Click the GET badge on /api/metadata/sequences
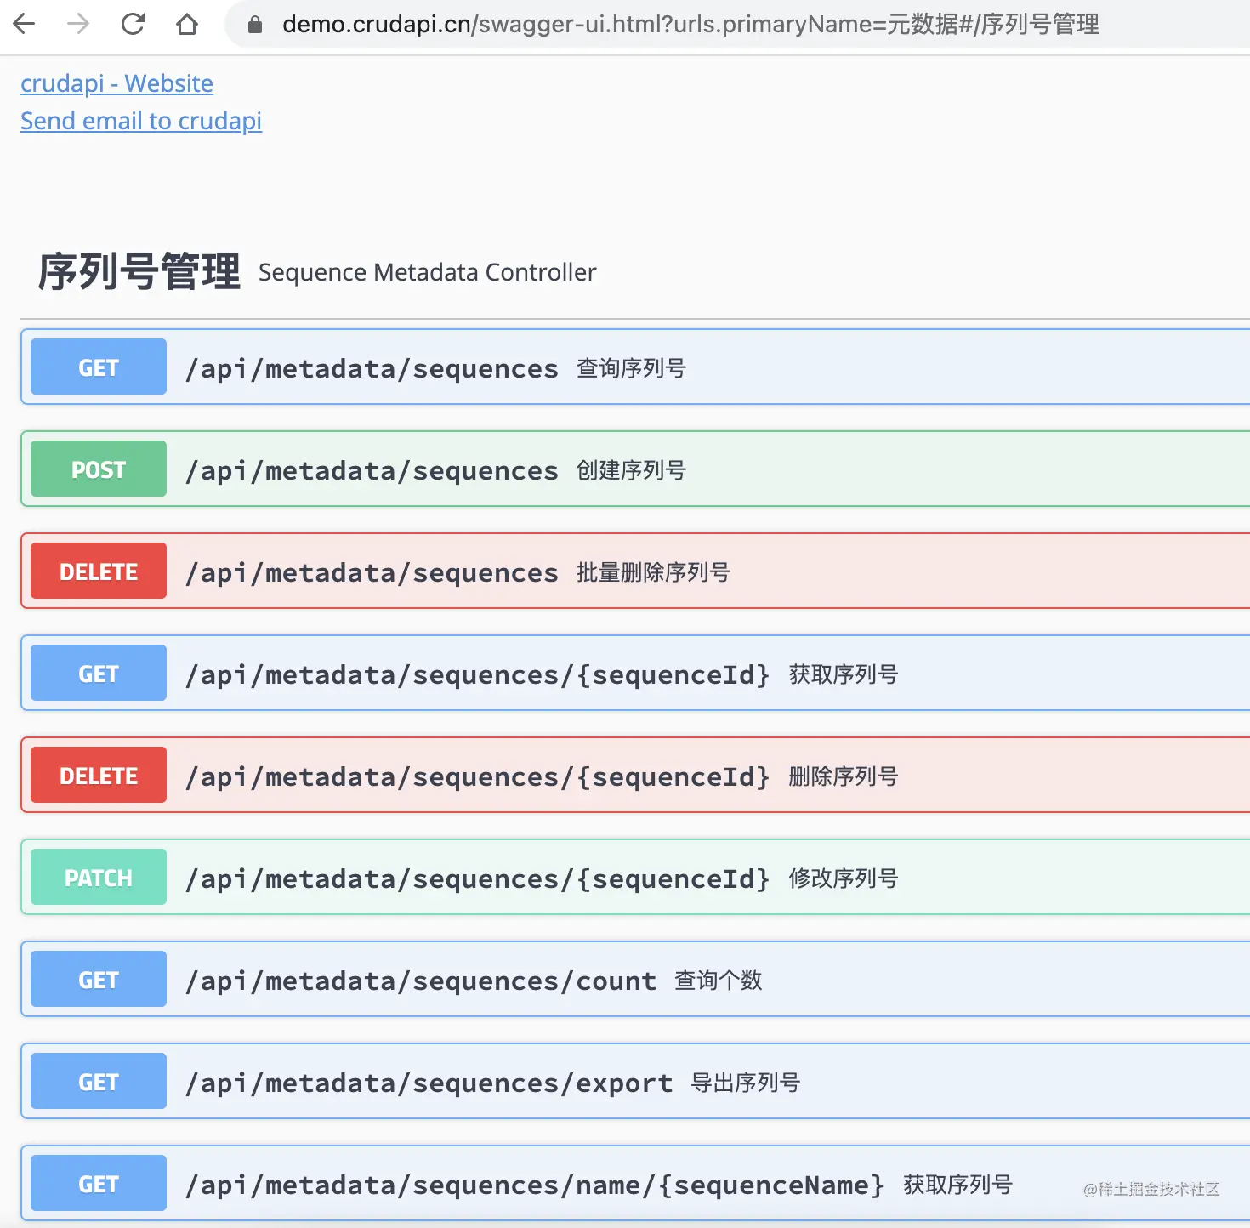1250x1228 pixels. click(97, 367)
